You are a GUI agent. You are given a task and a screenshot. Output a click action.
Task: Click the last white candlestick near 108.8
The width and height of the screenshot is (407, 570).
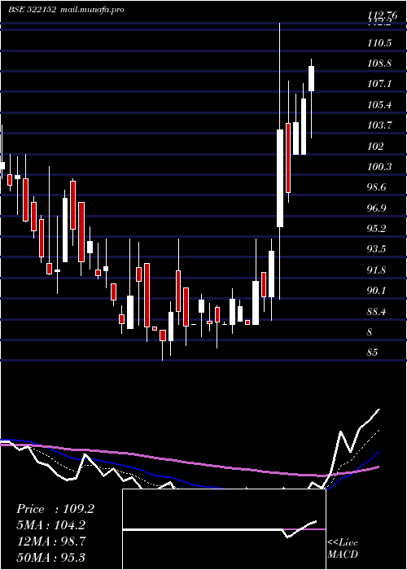[312, 78]
